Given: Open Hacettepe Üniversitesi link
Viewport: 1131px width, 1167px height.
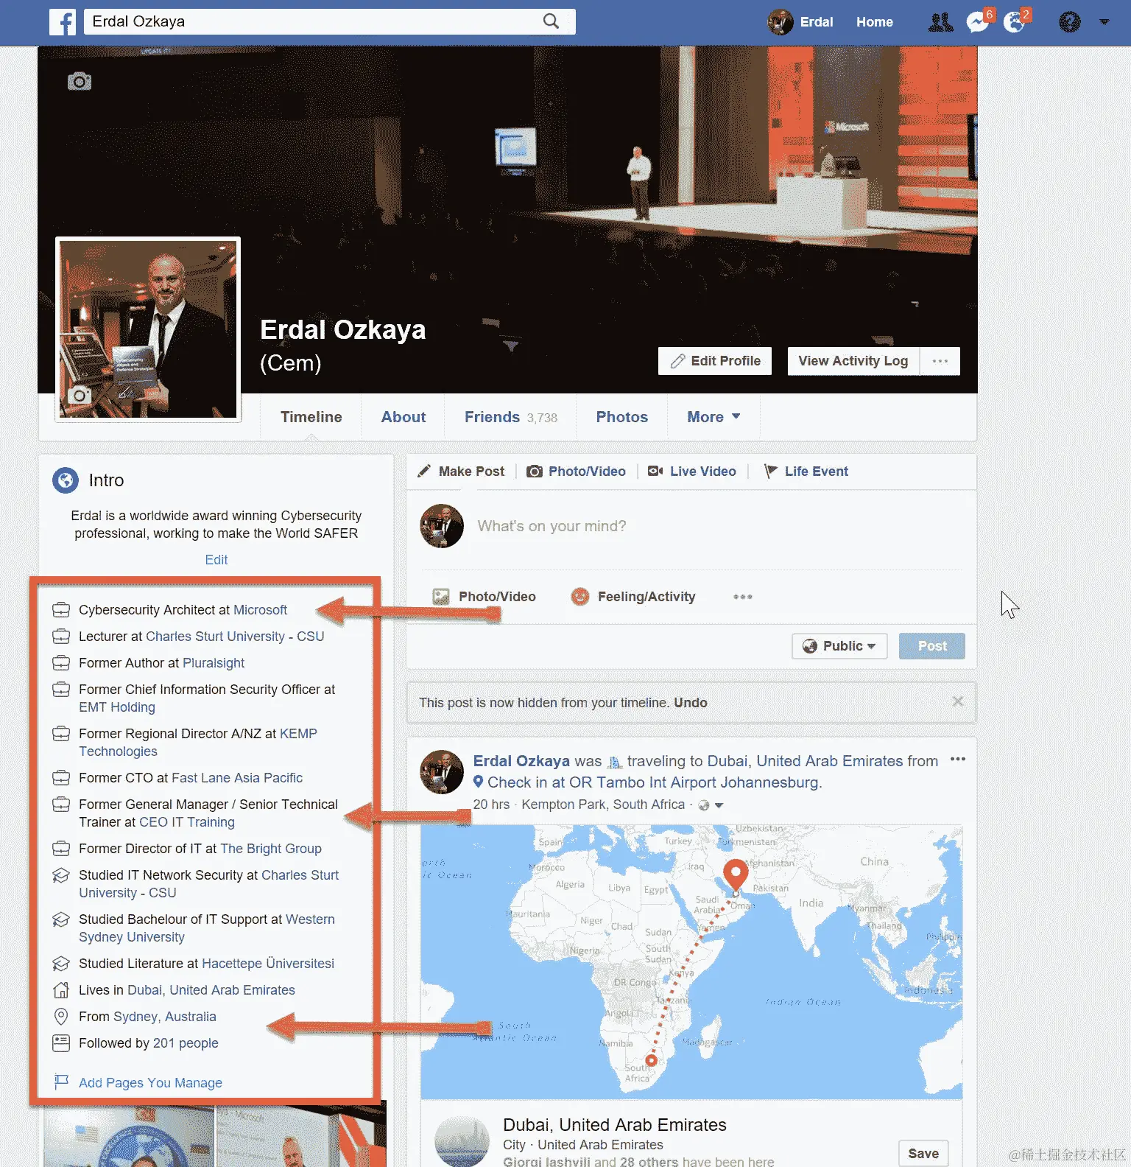Looking at the screenshot, I should point(268,964).
